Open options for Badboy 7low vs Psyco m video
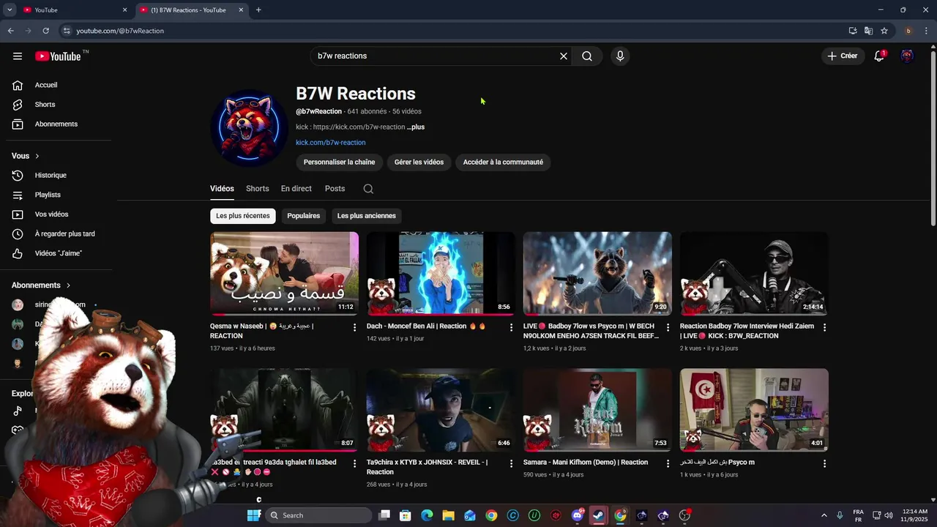Image resolution: width=937 pixels, height=527 pixels. (668, 327)
